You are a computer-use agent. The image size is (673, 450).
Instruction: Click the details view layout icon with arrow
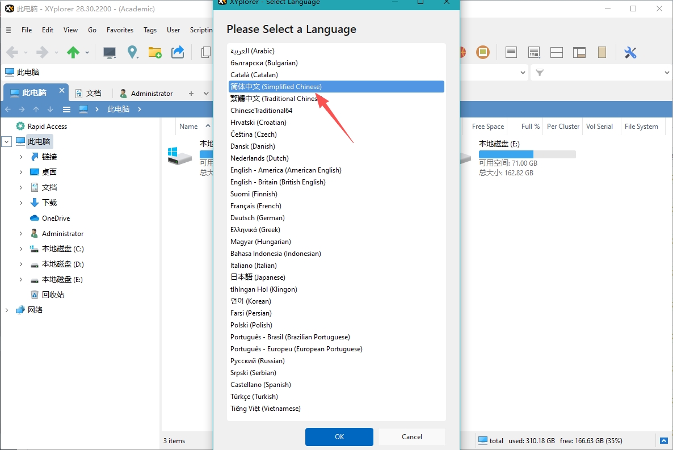534,52
